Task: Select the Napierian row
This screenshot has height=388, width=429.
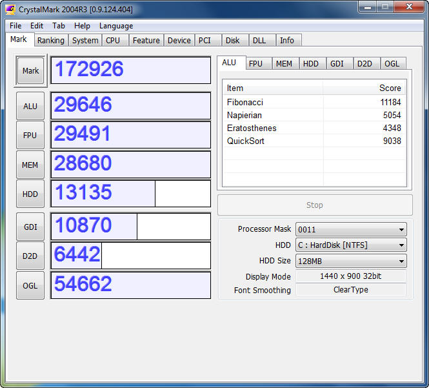Action: [314, 115]
